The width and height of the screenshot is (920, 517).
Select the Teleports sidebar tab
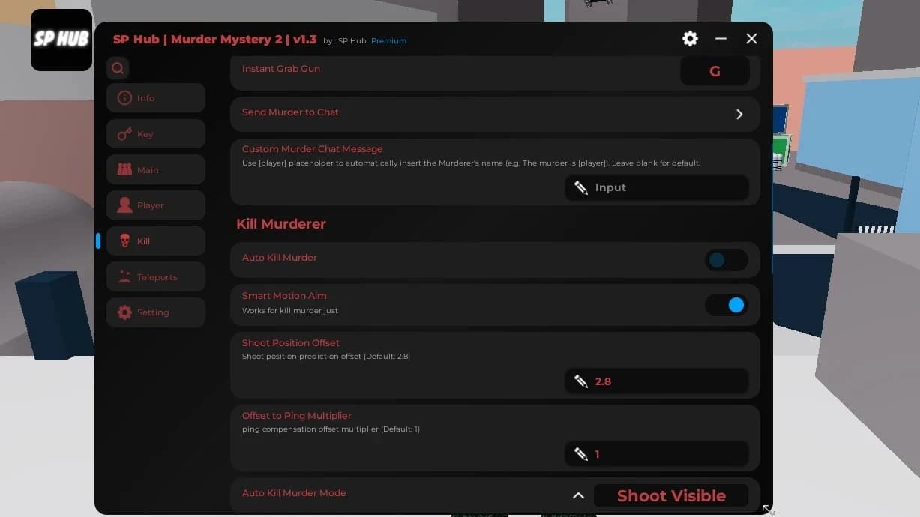tap(156, 276)
